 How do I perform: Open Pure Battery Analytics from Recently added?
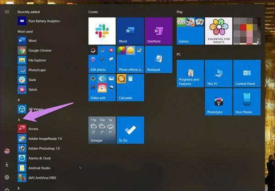pyautogui.click(x=50, y=21)
